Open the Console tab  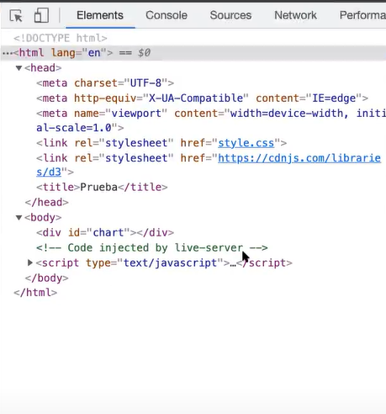(167, 15)
